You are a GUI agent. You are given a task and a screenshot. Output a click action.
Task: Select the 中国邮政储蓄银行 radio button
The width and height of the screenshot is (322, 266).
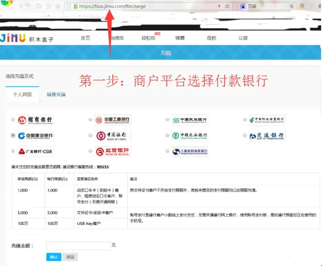point(245,120)
